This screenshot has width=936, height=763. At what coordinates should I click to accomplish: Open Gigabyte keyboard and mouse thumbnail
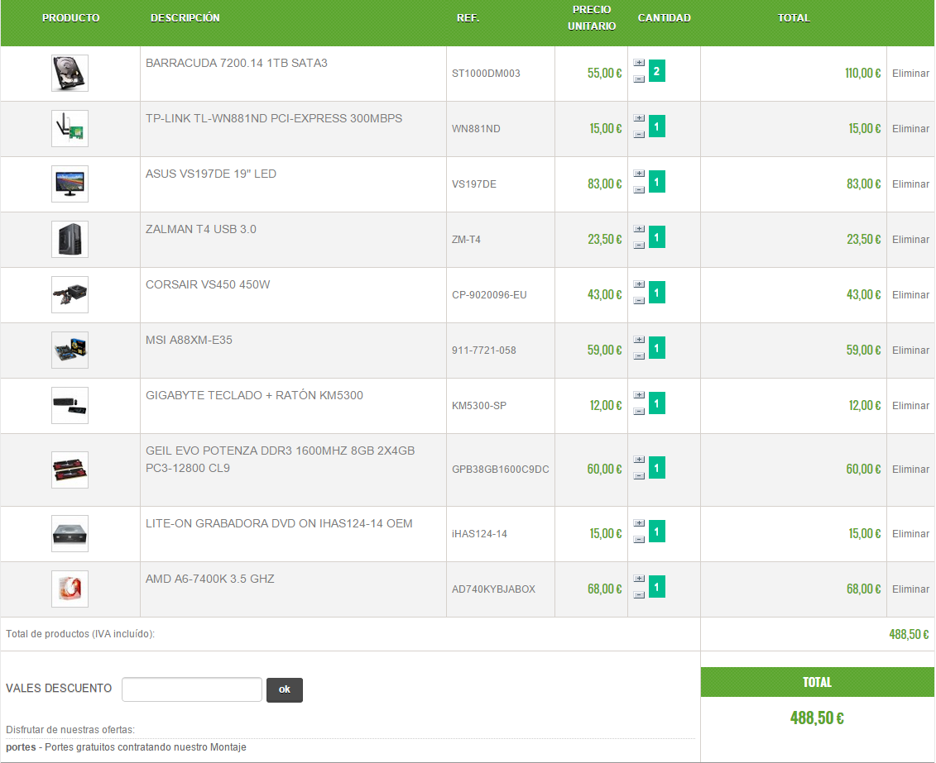[70, 406]
